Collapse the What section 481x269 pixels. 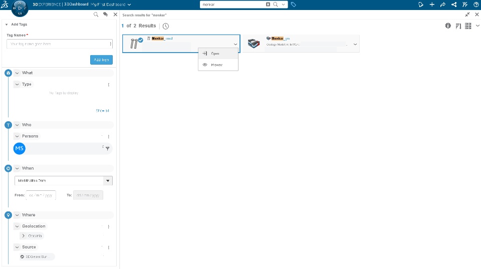tap(17, 73)
